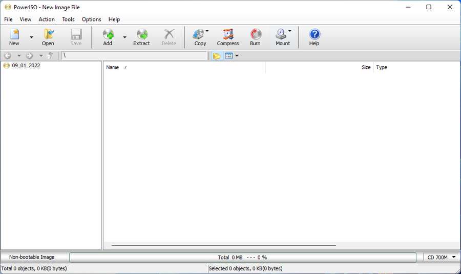
Task: Sort by the Name column header
Action: coord(184,67)
